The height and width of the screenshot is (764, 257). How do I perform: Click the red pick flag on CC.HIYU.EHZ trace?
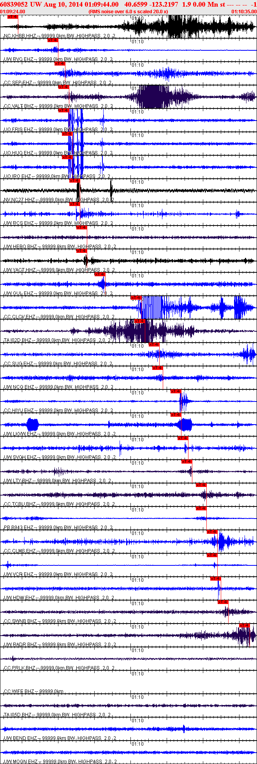pos(176,391)
